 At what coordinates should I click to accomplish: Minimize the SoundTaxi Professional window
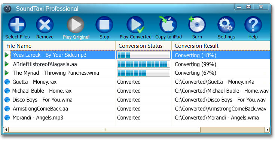point(239,7)
